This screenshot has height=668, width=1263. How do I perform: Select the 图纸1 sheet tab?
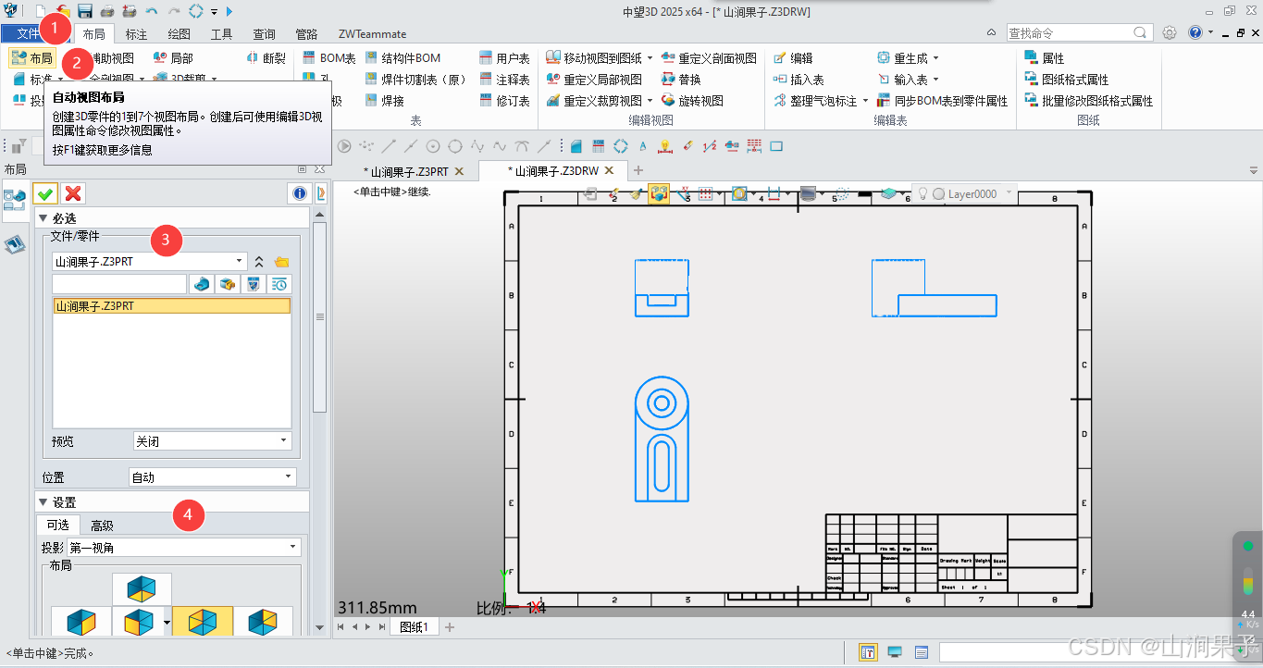click(x=413, y=627)
